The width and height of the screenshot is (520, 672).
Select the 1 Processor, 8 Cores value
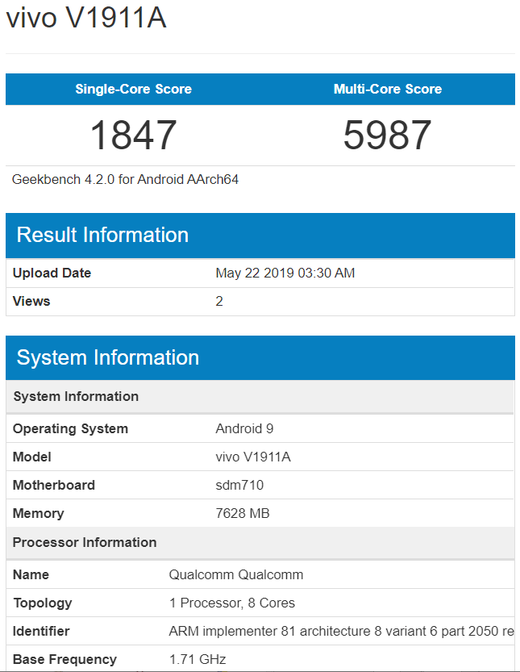[x=231, y=603]
